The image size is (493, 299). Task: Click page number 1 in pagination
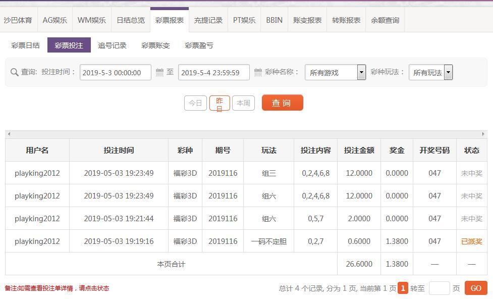(x=403, y=288)
